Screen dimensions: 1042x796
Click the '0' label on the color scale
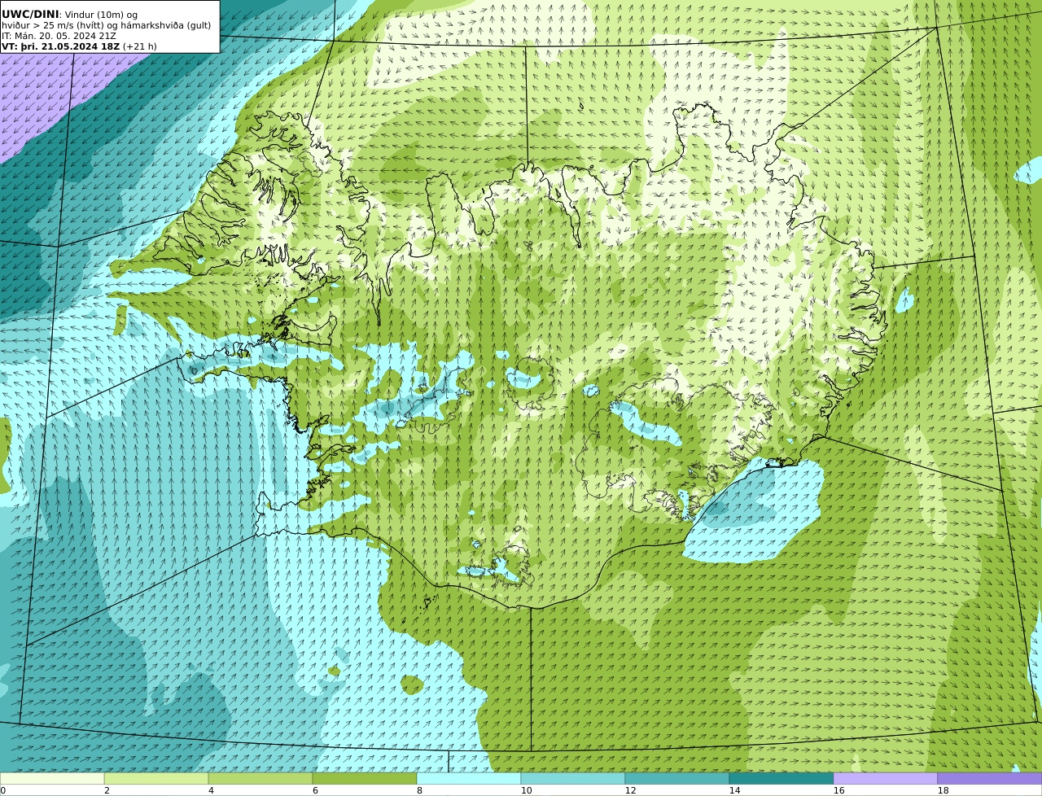pos(2,790)
